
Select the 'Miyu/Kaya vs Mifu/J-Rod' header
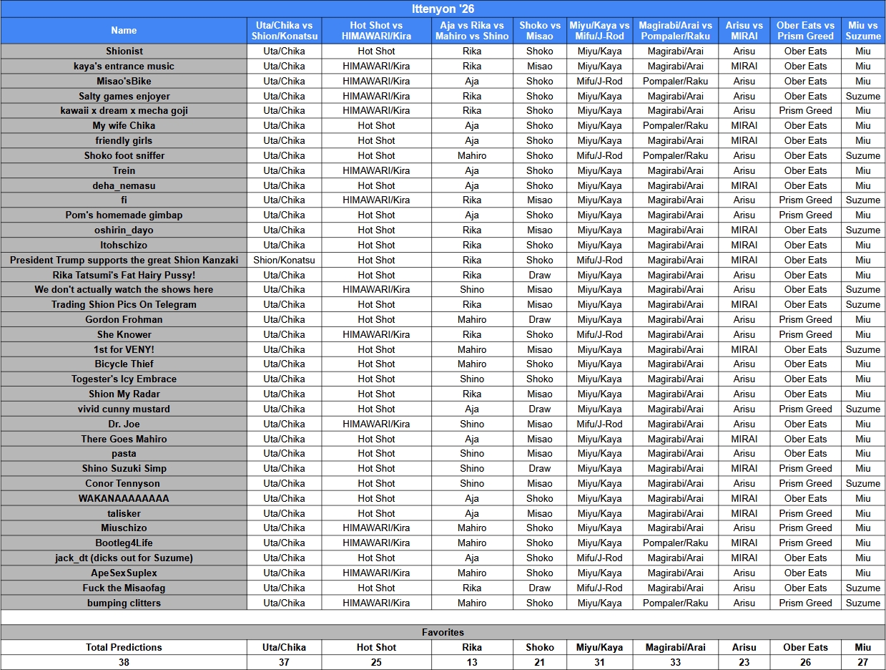(x=600, y=30)
